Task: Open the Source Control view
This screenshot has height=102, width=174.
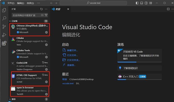Action: (4, 27)
